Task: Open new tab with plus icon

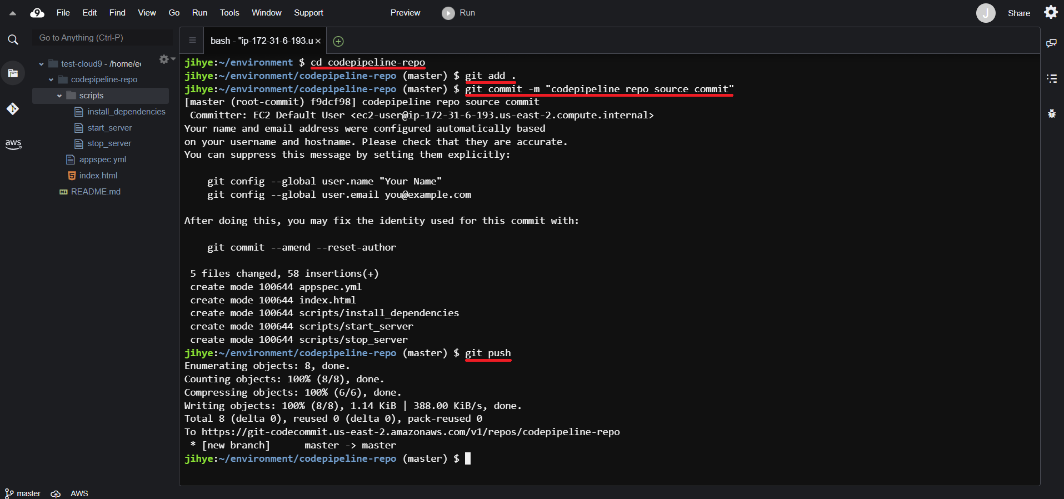Action: point(338,41)
